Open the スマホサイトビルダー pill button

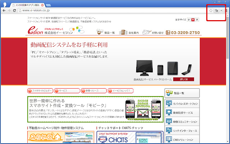(40, 91)
